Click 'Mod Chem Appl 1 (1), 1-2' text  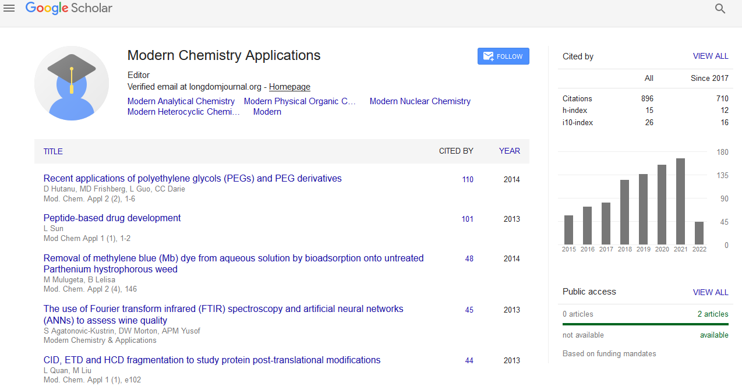[87, 239]
